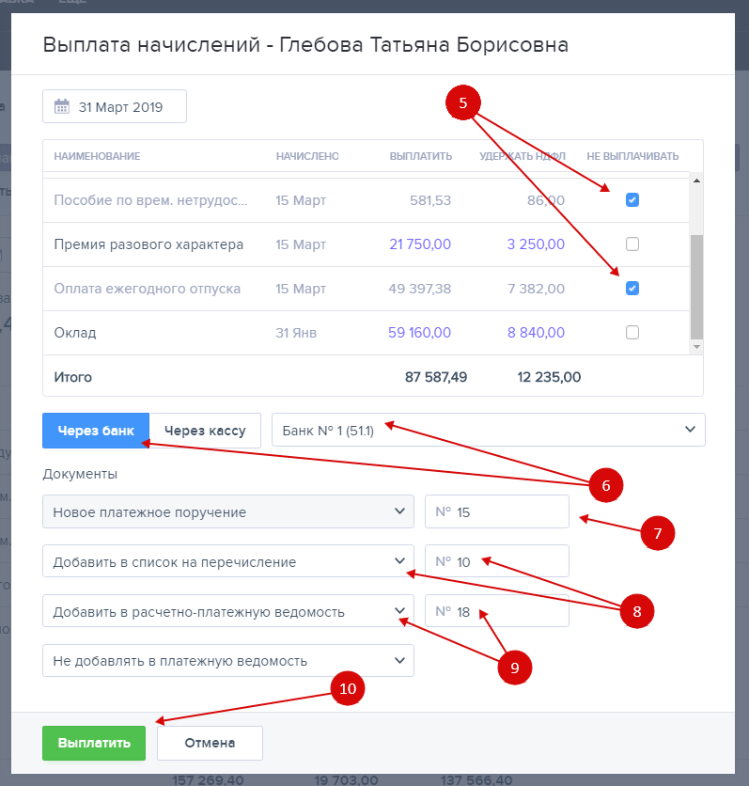Check 'Не выплачивать' for Оклад row
Screen dimensions: 749x786
point(632,332)
